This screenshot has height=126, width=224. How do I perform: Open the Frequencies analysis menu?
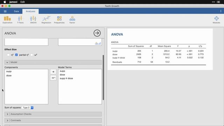pos(59,20)
